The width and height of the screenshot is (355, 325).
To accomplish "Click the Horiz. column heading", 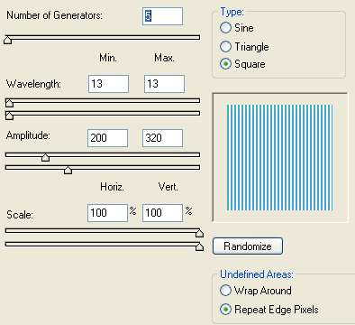I will [x=112, y=187].
